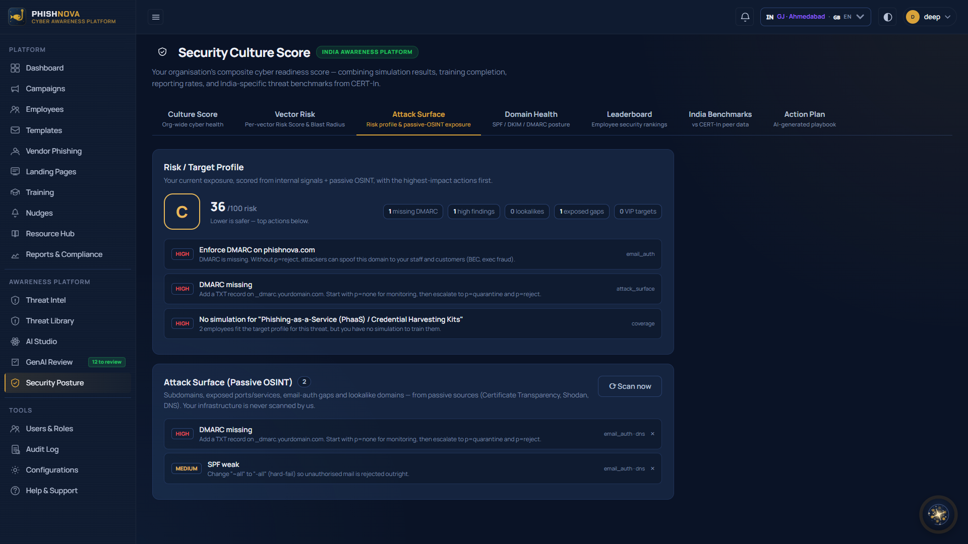This screenshot has height=544, width=968.
Task: Click the Landing Pages icon
Action: [x=15, y=172]
